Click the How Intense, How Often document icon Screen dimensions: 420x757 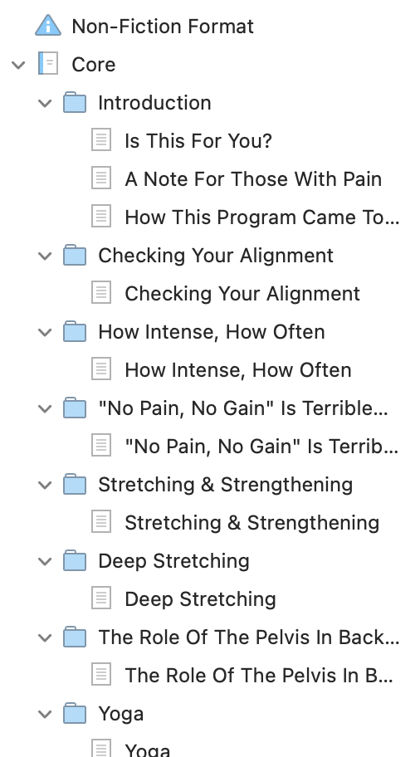click(x=101, y=370)
